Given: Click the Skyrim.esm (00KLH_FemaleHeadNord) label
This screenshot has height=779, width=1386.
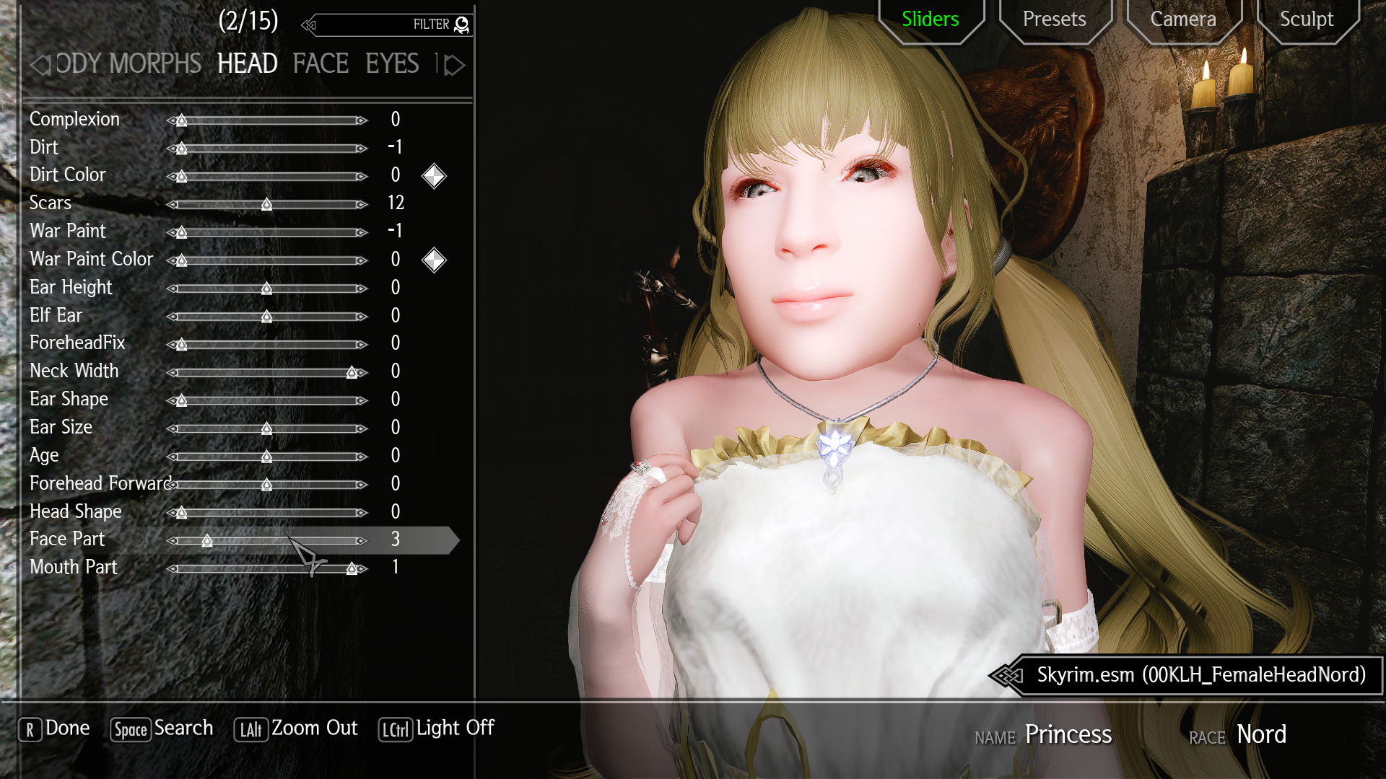Looking at the screenshot, I should tap(1202, 675).
